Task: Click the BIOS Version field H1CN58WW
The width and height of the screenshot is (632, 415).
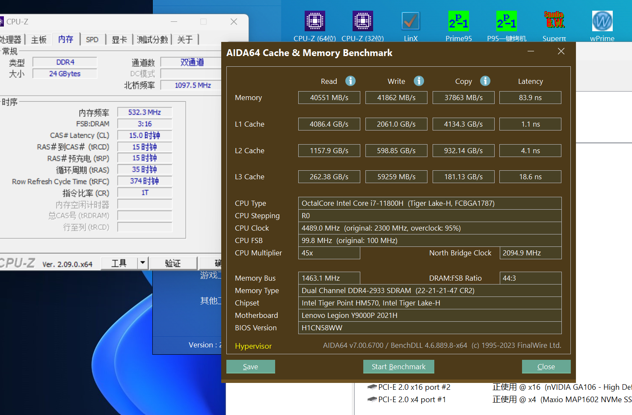Action: pos(430,328)
